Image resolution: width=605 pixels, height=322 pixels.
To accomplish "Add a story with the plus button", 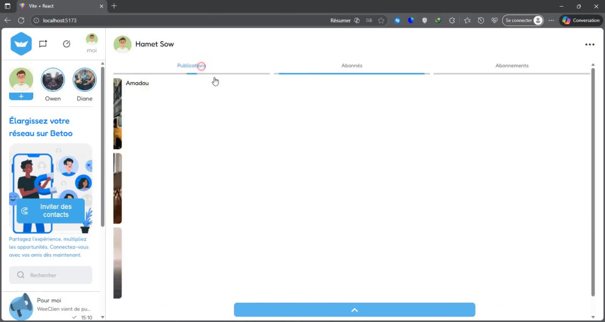I will pyautogui.click(x=21, y=96).
